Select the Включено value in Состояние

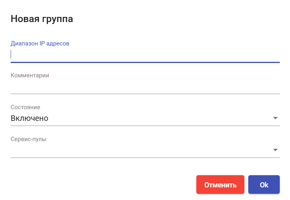click(x=30, y=118)
